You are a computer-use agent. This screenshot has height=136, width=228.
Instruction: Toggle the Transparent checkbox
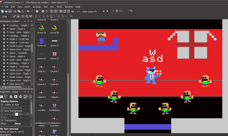2,120
